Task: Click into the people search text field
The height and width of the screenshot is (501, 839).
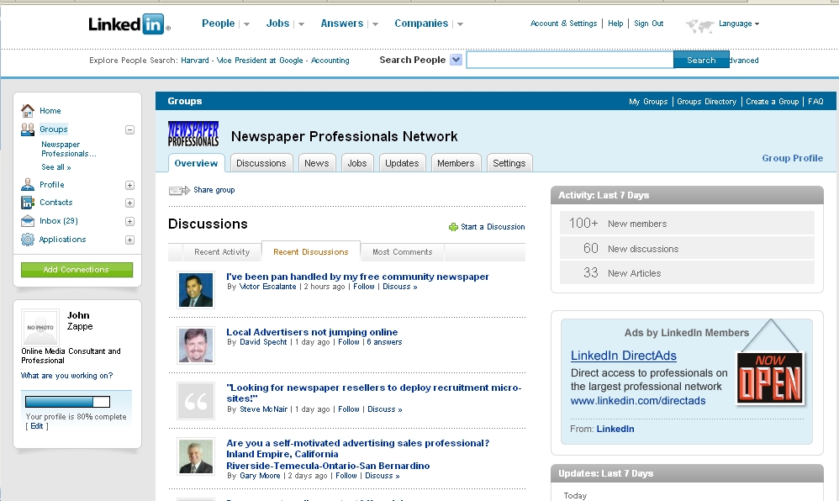Action: (569, 60)
